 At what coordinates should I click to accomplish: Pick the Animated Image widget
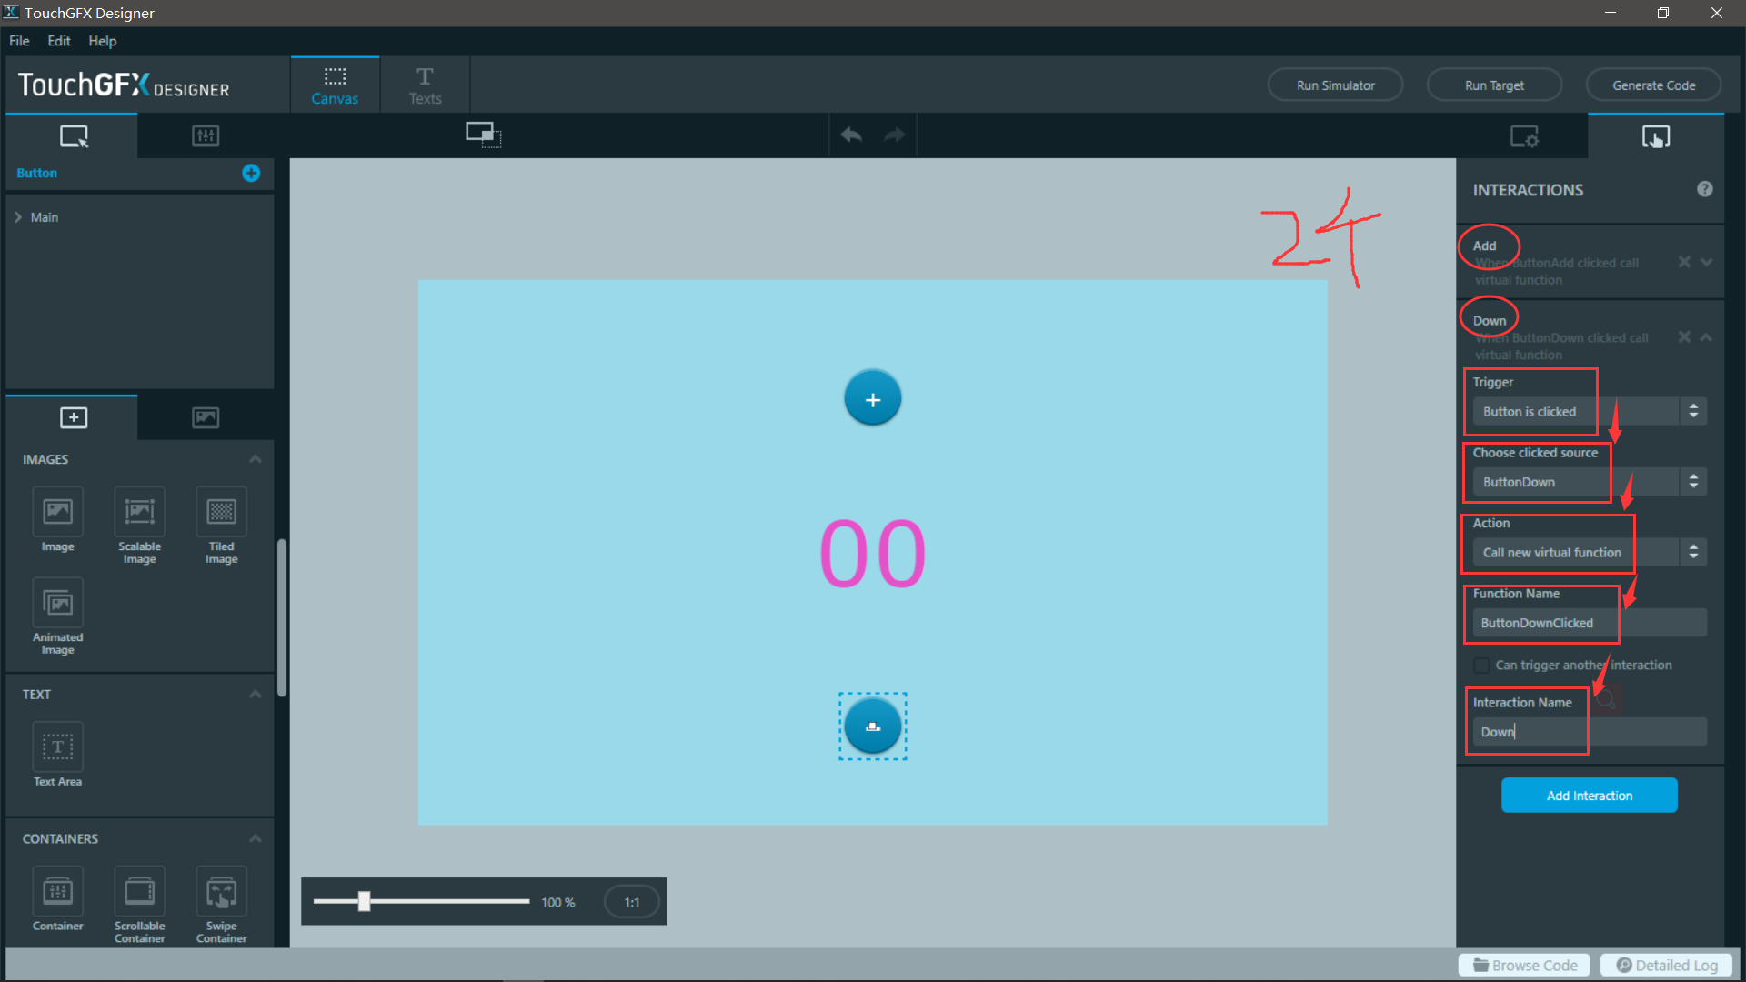57,604
